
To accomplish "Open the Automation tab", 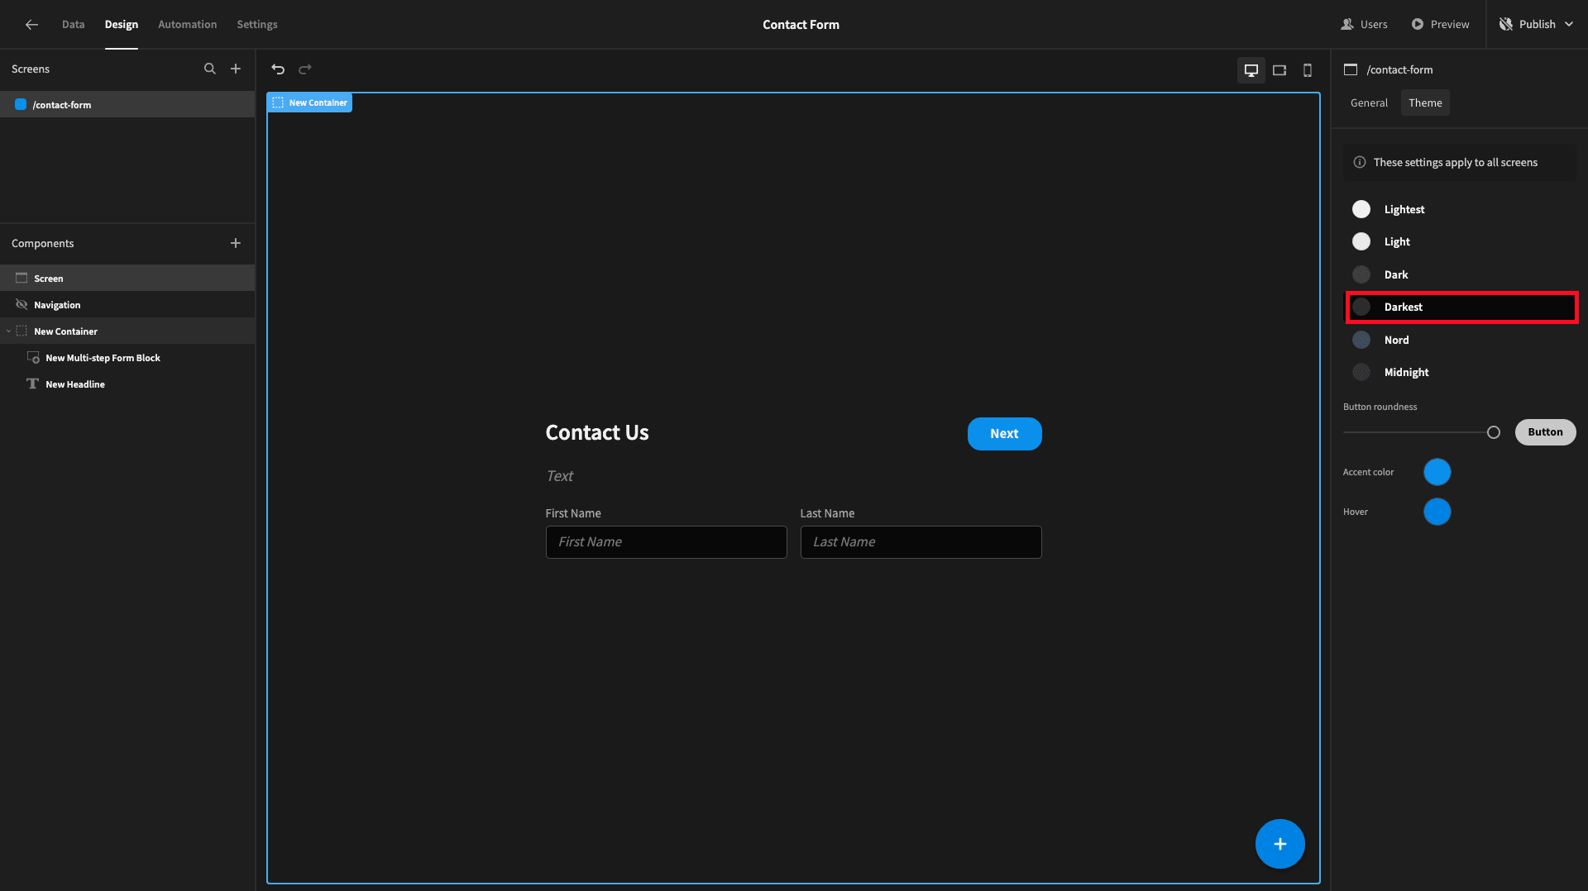I will tap(187, 25).
